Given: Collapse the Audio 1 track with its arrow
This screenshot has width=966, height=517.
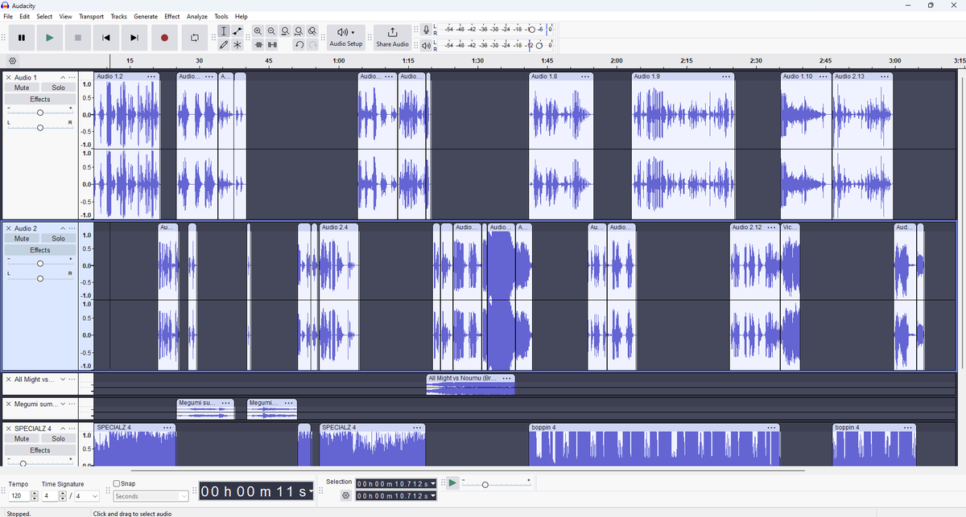Looking at the screenshot, I should click(x=63, y=78).
